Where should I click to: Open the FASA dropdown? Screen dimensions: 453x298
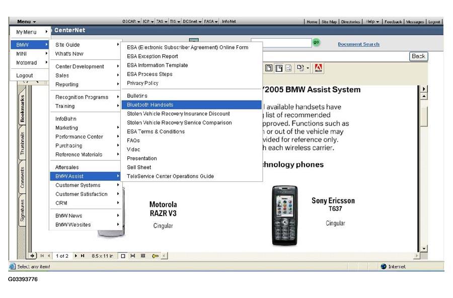[x=211, y=21]
